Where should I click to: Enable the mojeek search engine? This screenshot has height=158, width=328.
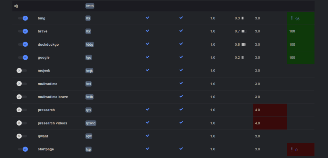click(x=21, y=71)
